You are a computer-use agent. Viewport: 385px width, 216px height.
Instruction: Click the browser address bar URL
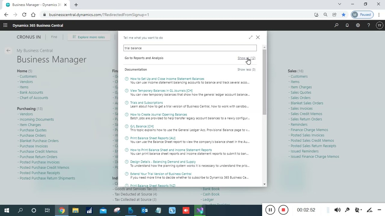[99, 15]
